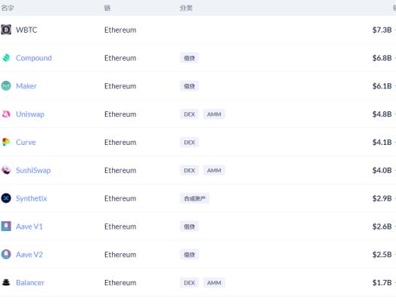
Task: Open the SushiSwap project link
Action: (34, 170)
